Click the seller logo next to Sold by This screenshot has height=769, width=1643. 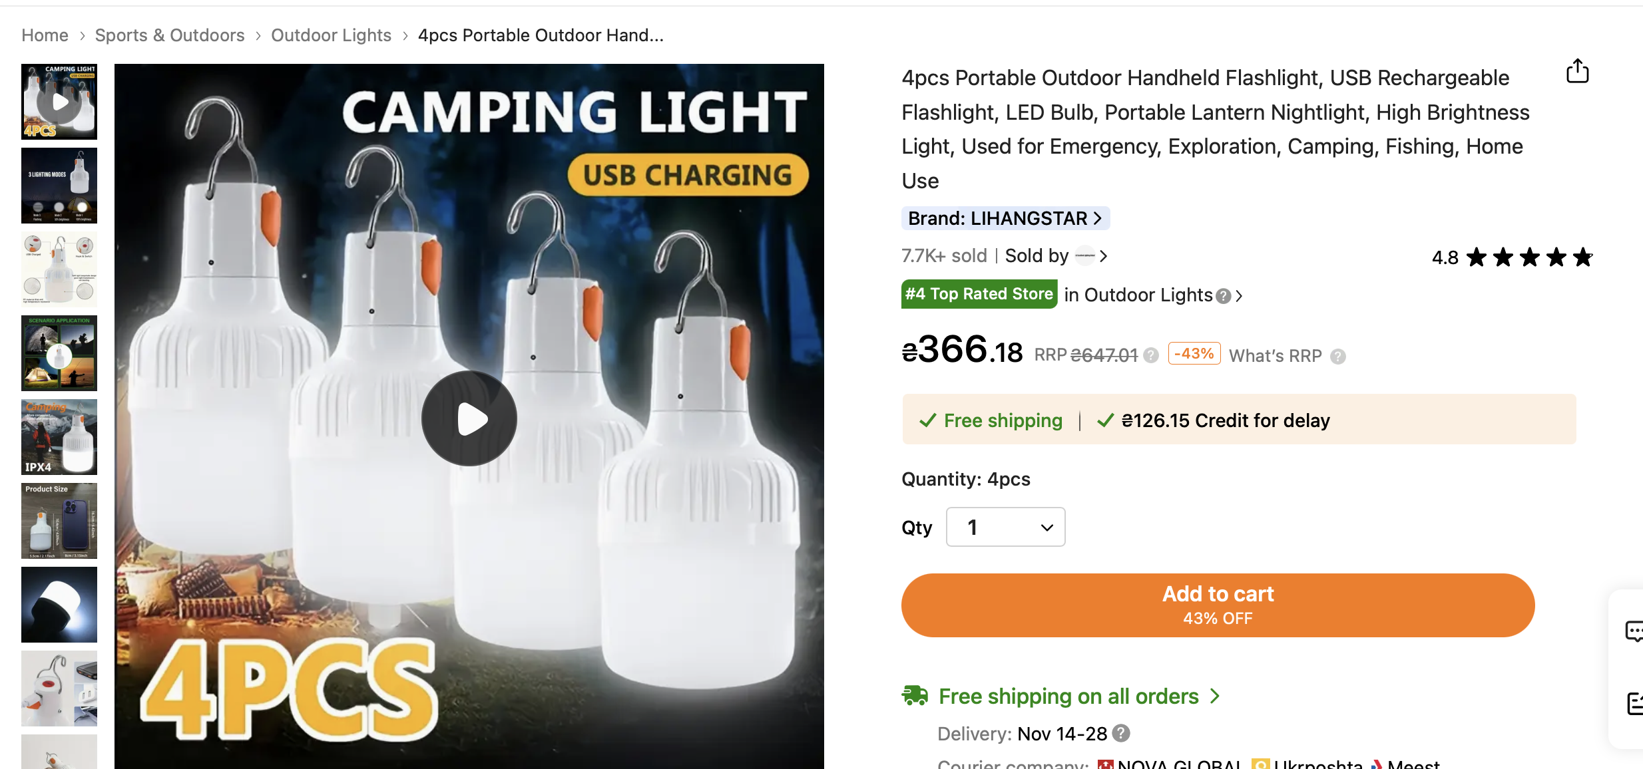[1085, 256]
